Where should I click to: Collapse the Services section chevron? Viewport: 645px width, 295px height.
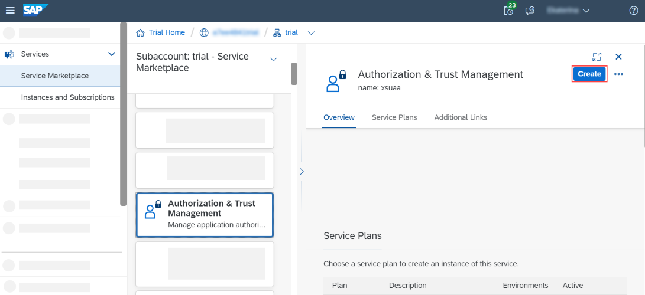pos(111,54)
